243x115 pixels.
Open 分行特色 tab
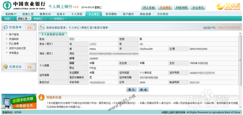pos(163,14)
